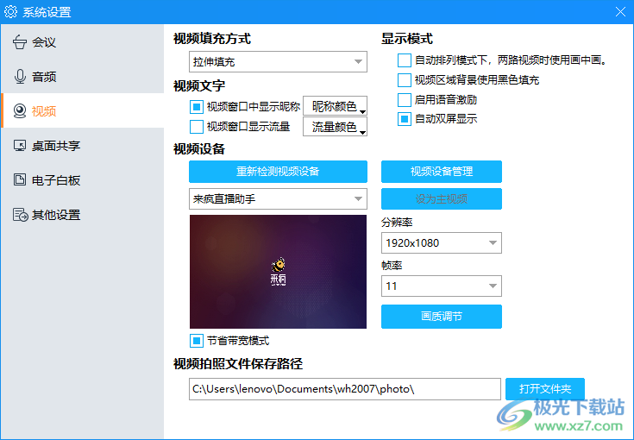The height and width of the screenshot is (440, 634).
Task: Click the webcam icon for 视频
Action: 19,110
